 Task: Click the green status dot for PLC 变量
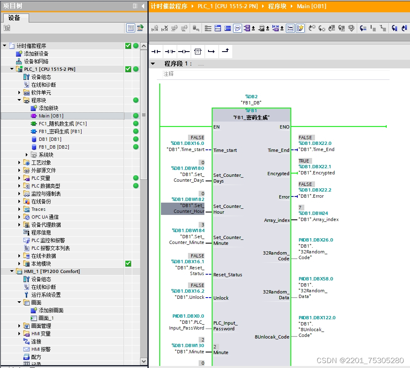click(x=136, y=178)
